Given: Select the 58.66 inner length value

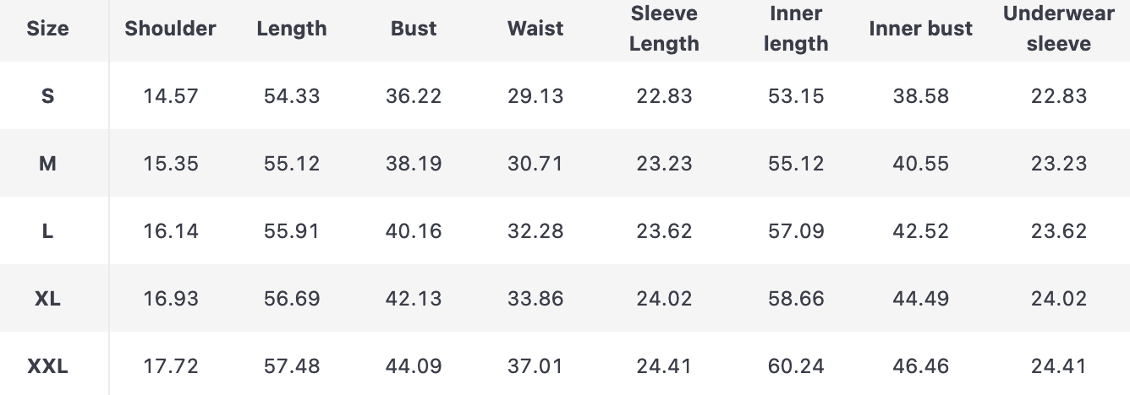Looking at the screenshot, I should [x=796, y=299].
